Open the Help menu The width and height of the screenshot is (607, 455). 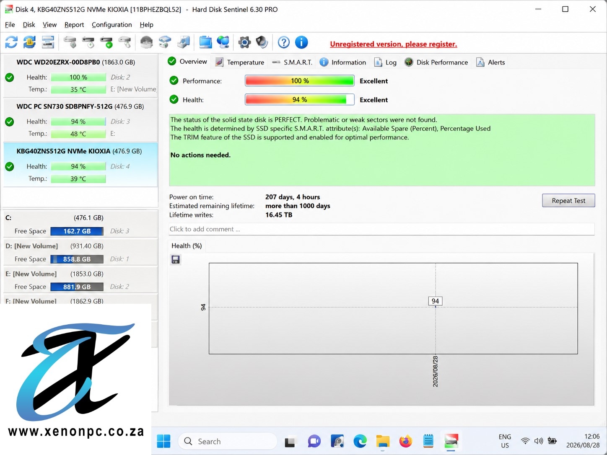[x=146, y=25]
